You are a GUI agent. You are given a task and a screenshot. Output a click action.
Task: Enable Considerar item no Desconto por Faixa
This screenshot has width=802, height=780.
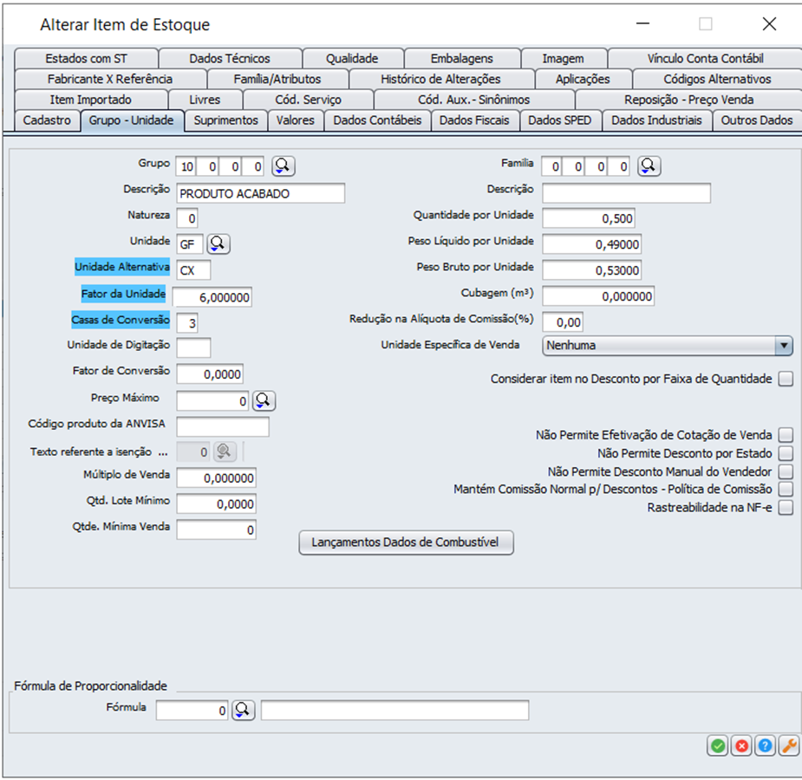(786, 379)
